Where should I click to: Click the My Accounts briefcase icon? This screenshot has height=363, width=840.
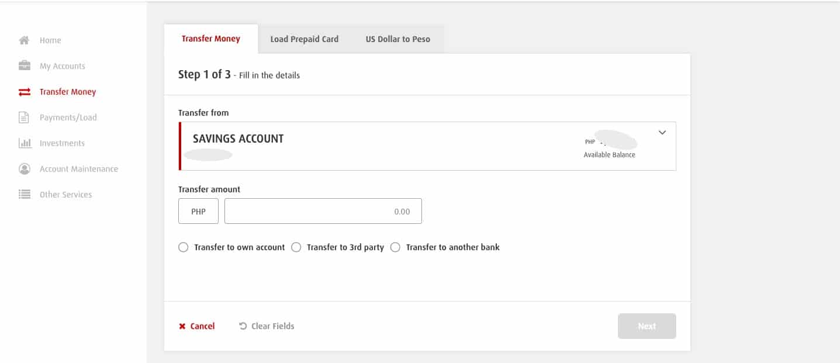pos(25,66)
